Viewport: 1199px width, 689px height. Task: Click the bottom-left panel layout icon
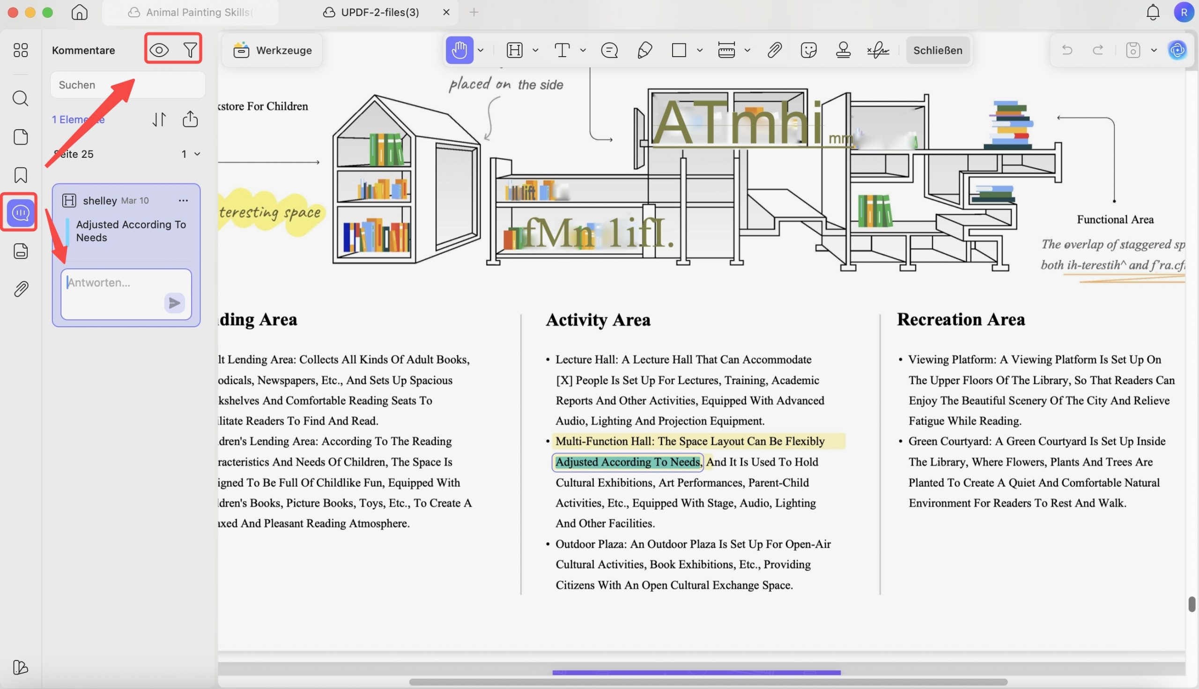20,667
